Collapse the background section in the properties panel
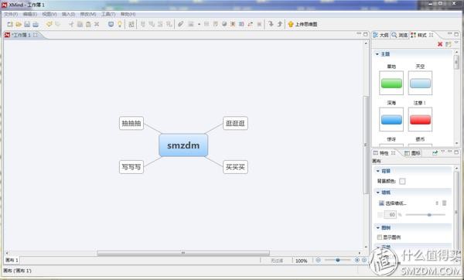This screenshot has width=464, height=280. (377, 171)
